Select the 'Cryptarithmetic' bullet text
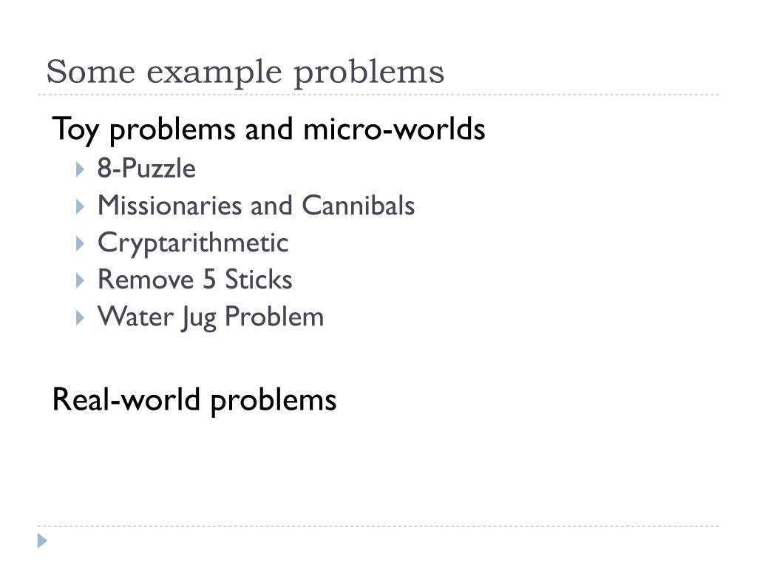This screenshot has width=757, height=568. (x=192, y=243)
